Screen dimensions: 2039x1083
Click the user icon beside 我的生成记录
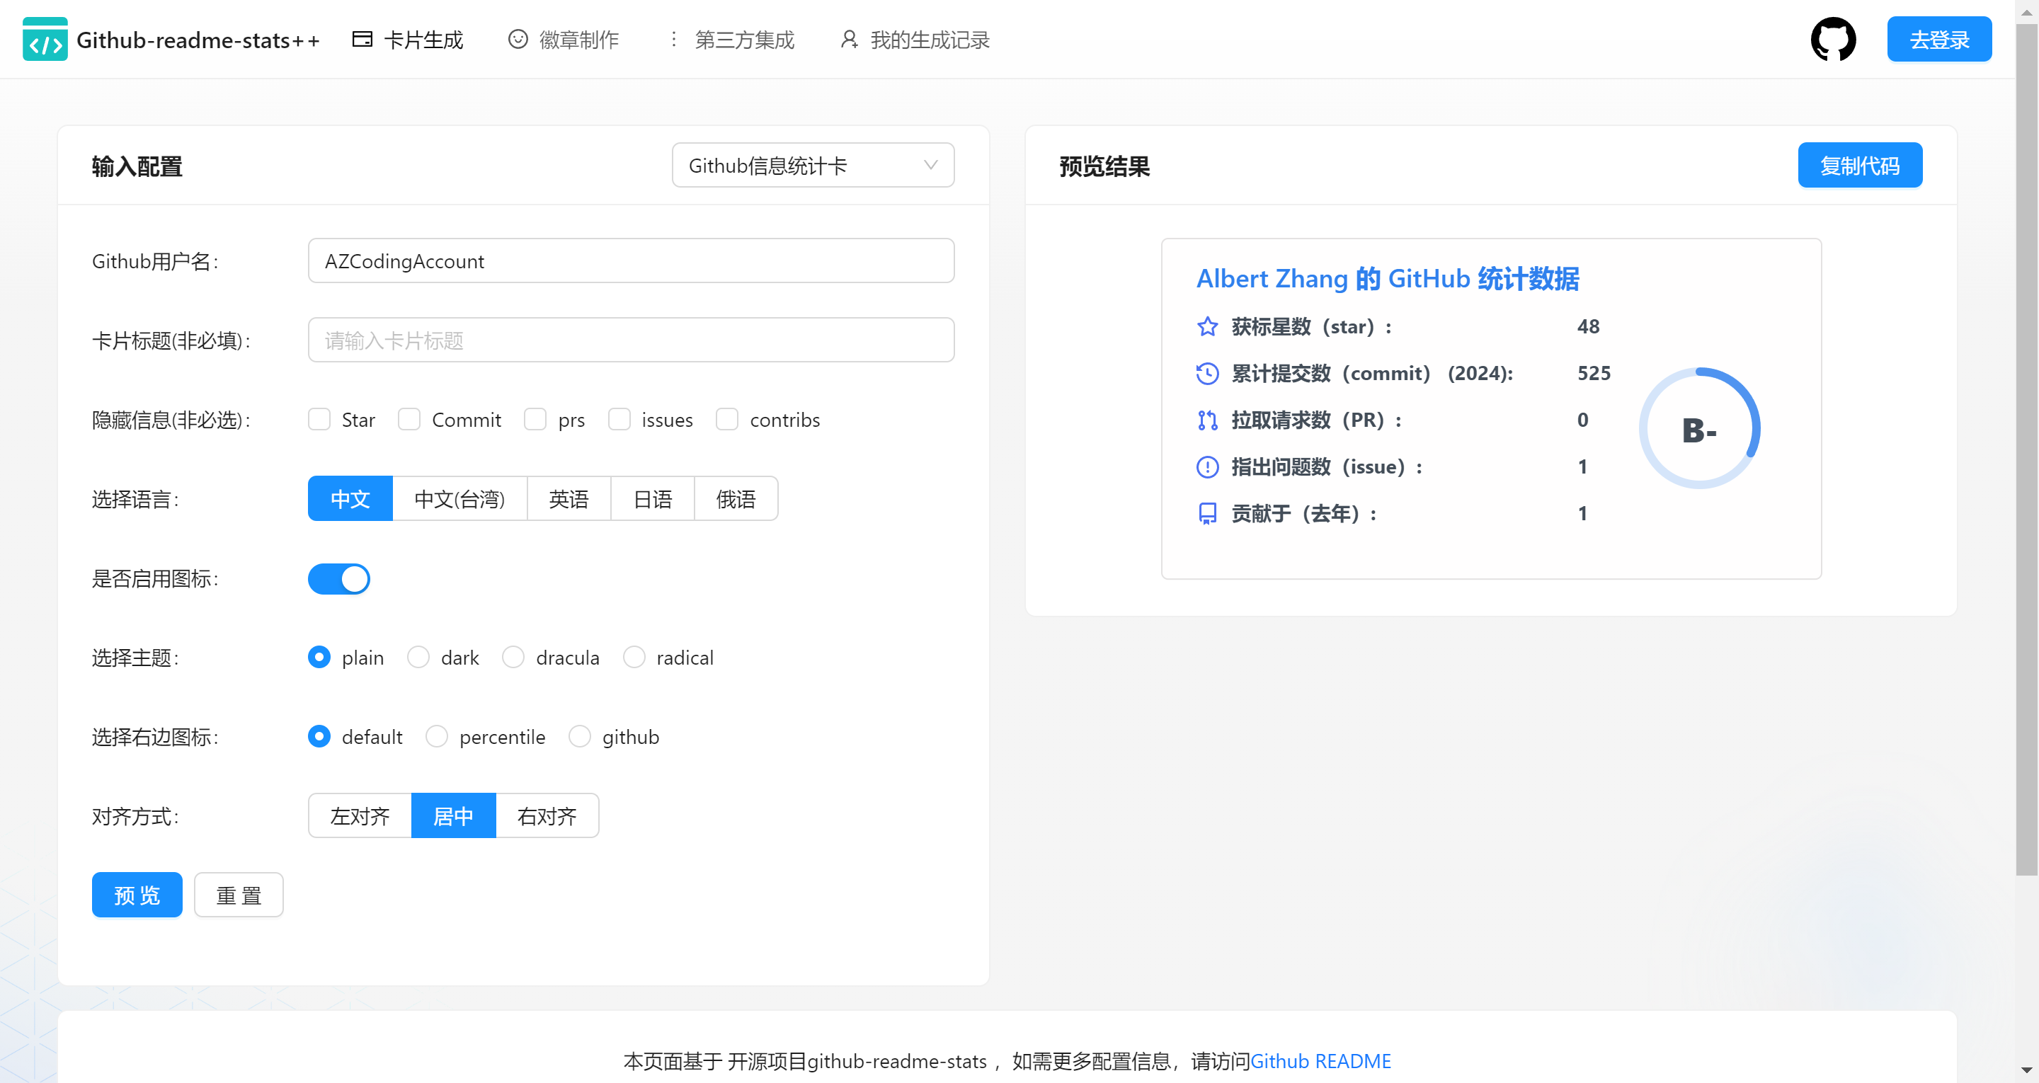(x=849, y=40)
